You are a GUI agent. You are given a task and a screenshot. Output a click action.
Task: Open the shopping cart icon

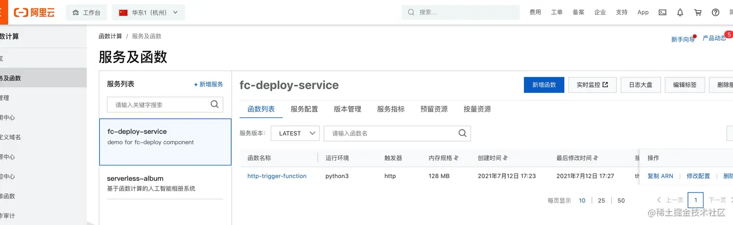tap(698, 13)
